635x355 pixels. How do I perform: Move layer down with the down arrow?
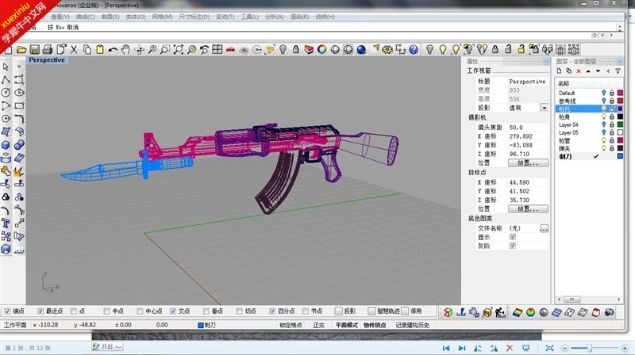[x=598, y=71]
